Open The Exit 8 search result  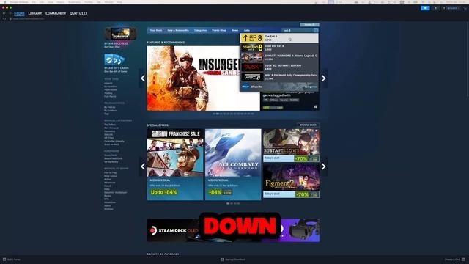pos(279,38)
